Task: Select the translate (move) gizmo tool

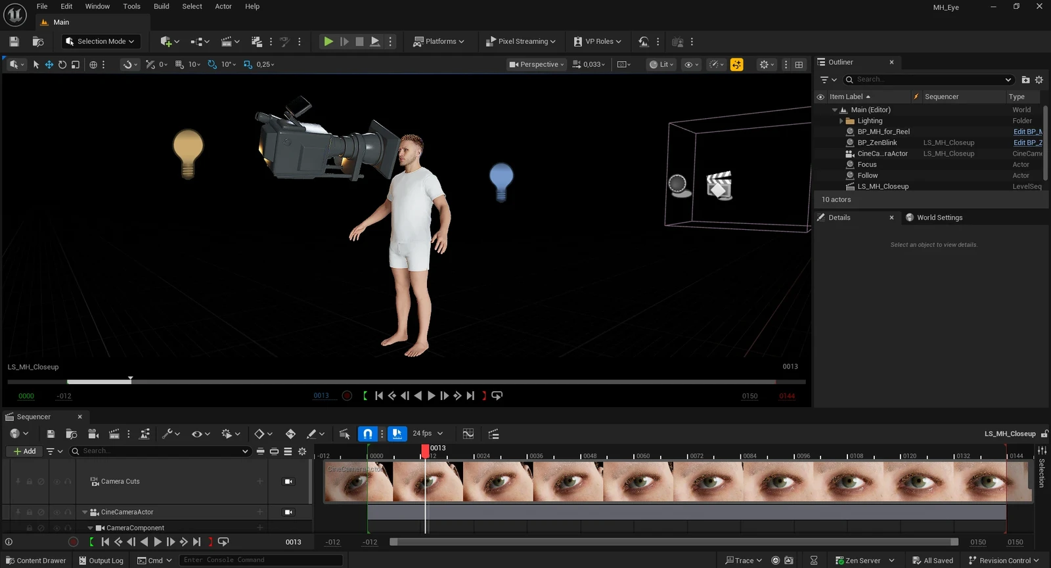Action: 49,64
